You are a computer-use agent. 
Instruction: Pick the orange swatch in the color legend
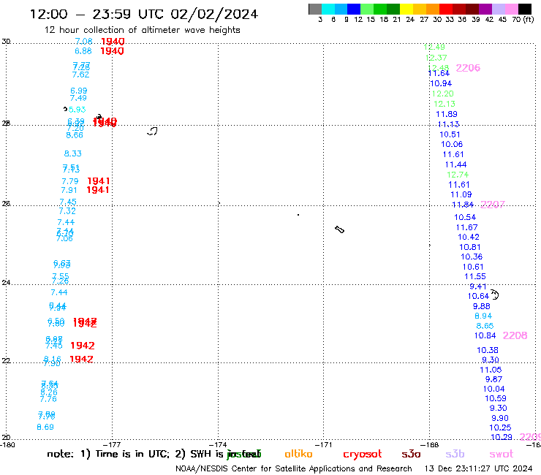coord(433,9)
